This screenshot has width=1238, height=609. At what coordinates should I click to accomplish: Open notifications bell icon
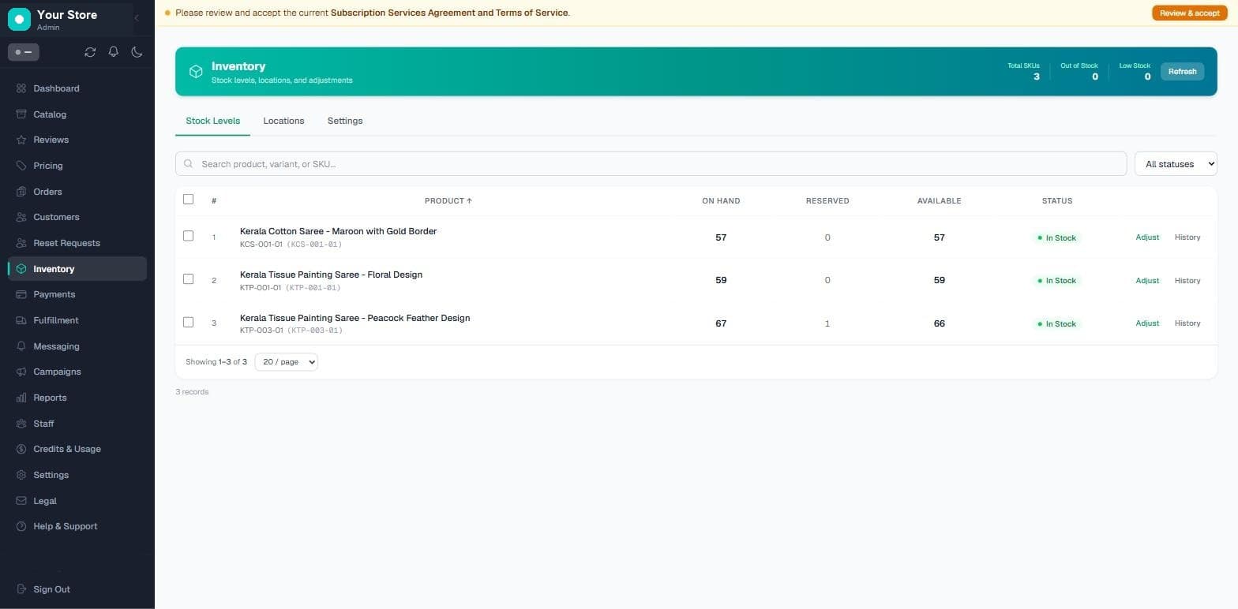click(x=114, y=52)
